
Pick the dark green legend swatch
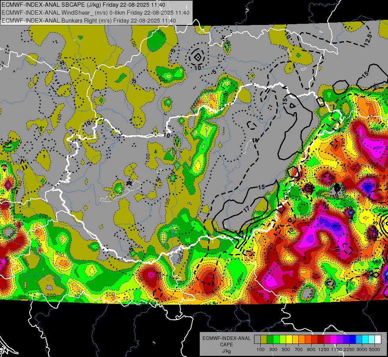(270, 340)
